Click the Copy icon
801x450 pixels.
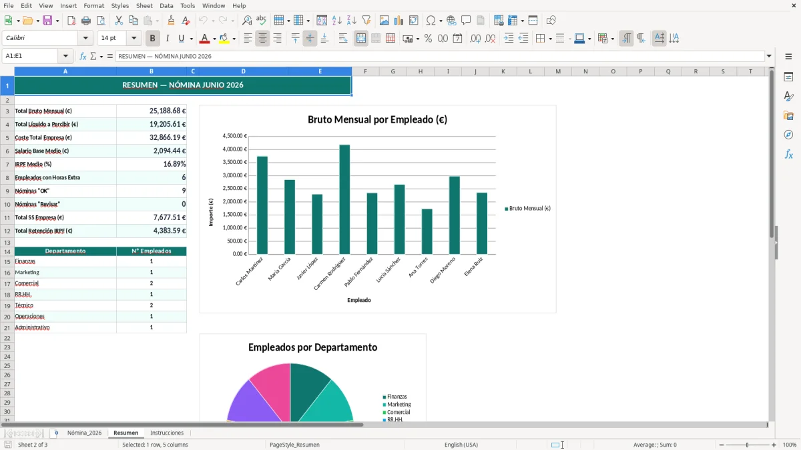coord(133,21)
